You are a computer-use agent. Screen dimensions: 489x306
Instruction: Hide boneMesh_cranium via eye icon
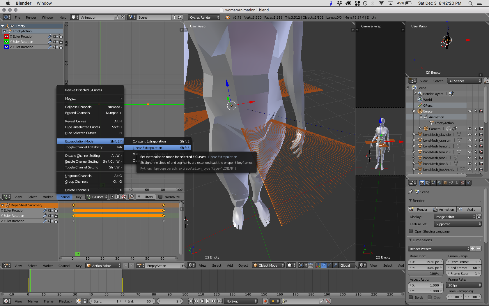pos(470,140)
